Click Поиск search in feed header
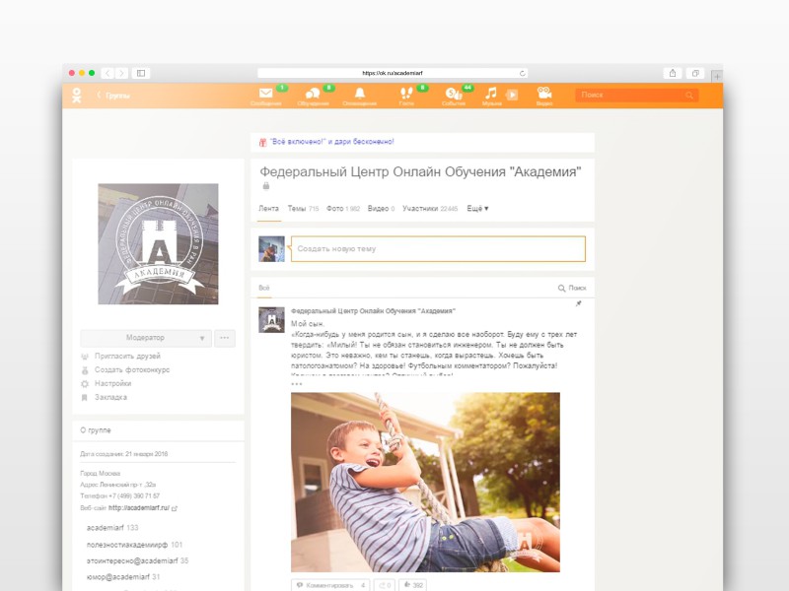Image resolution: width=789 pixels, height=591 pixels. [x=572, y=288]
